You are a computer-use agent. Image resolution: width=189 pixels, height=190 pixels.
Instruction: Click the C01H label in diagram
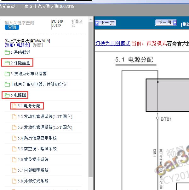pos(155,153)
